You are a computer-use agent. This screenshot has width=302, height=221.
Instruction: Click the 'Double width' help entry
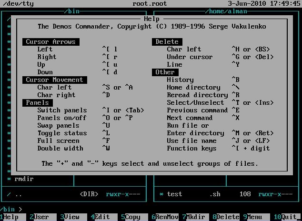[60, 149]
